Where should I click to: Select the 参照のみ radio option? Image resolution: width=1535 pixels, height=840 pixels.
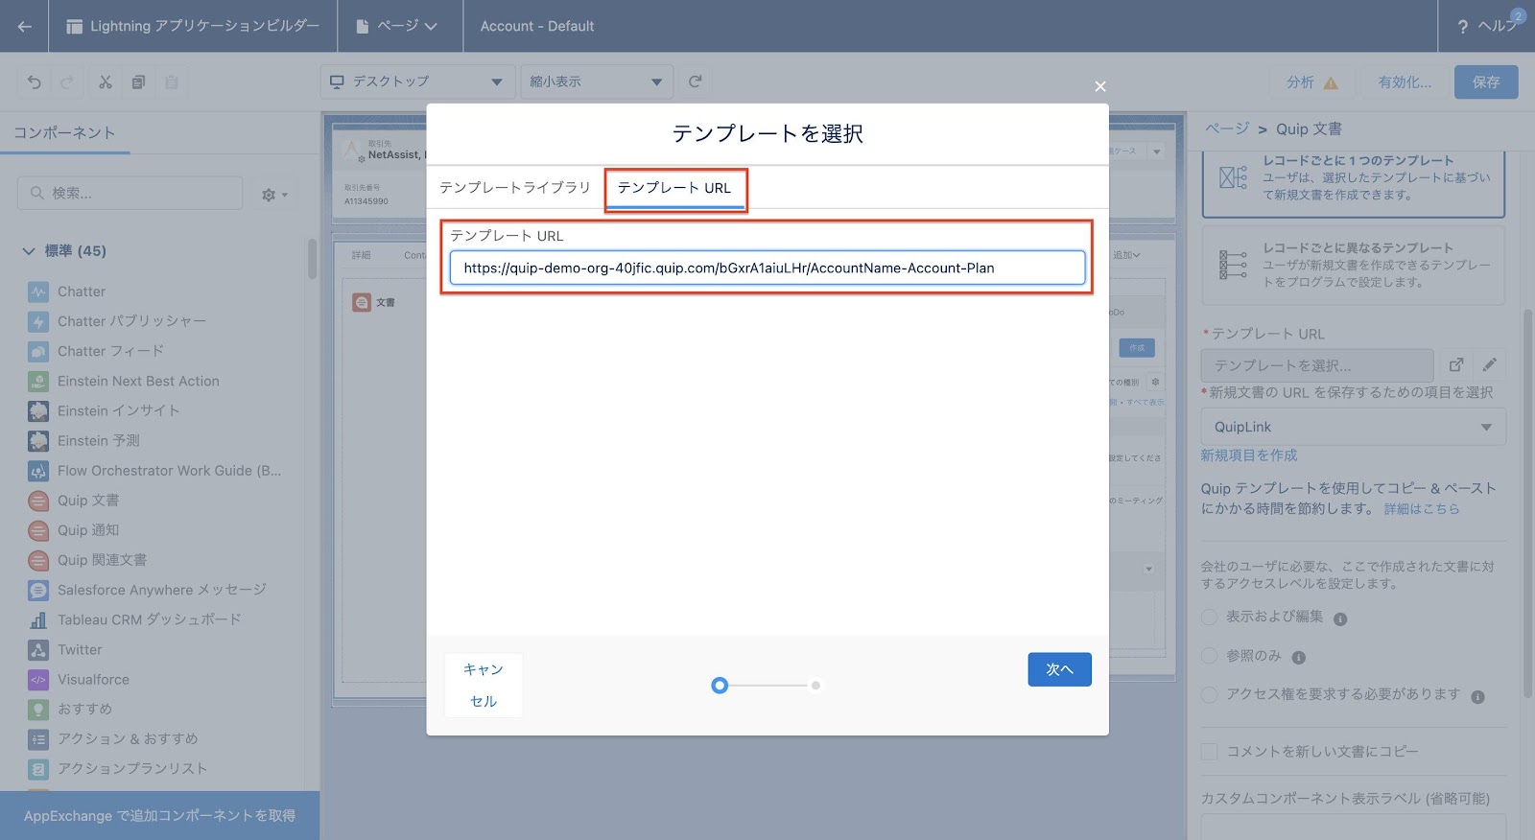click(1210, 656)
